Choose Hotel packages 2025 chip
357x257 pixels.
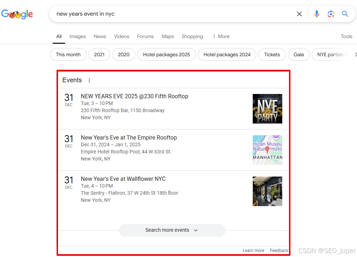[x=167, y=54]
